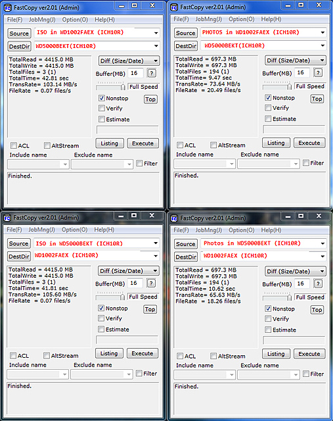This screenshot has width=333, height=421.
Task: Click the FastCopy title icon in the ISO-in-WD1002FAEX window
Action: (8, 8)
